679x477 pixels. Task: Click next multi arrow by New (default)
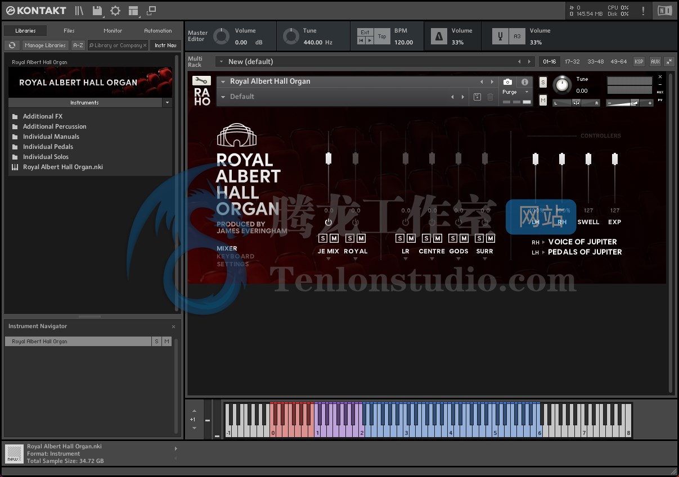(529, 62)
